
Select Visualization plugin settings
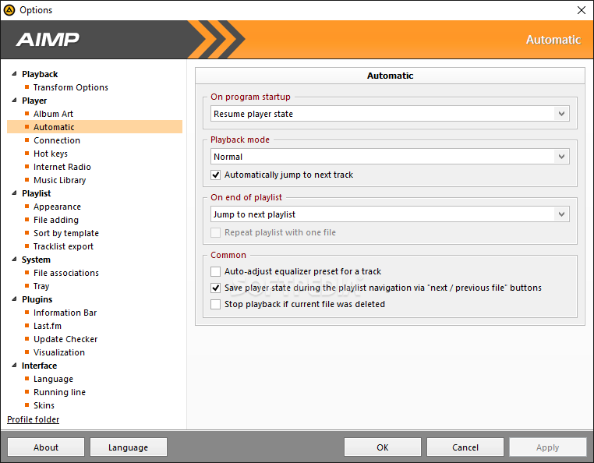59,353
